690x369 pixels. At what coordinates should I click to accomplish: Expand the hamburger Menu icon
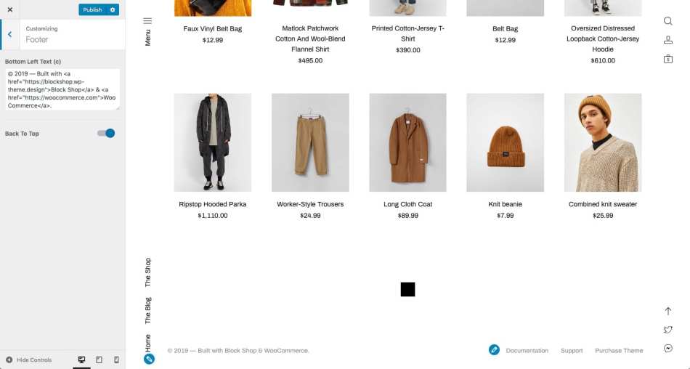pos(147,21)
